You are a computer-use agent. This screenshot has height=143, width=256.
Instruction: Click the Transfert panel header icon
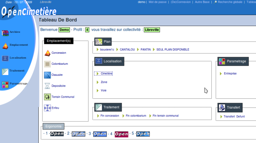222,107
